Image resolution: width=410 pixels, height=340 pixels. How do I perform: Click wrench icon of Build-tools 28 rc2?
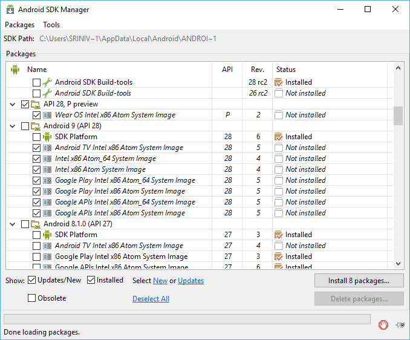click(47, 82)
